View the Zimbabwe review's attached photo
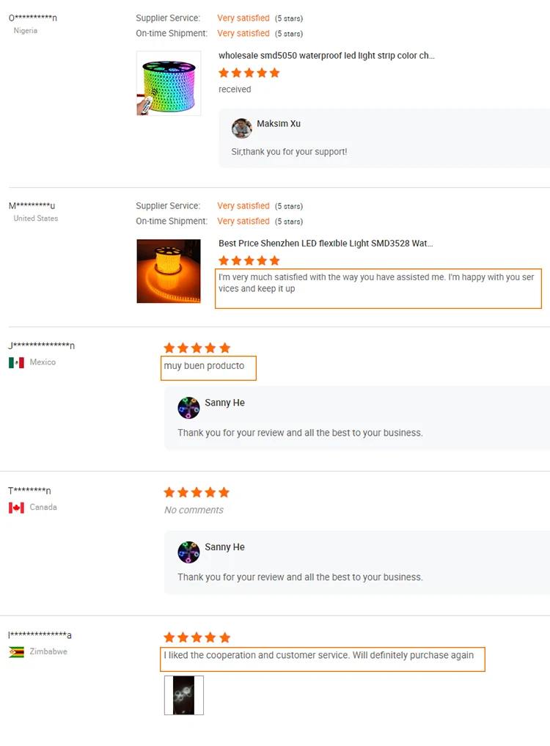This screenshot has height=746, width=550. [x=183, y=695]
